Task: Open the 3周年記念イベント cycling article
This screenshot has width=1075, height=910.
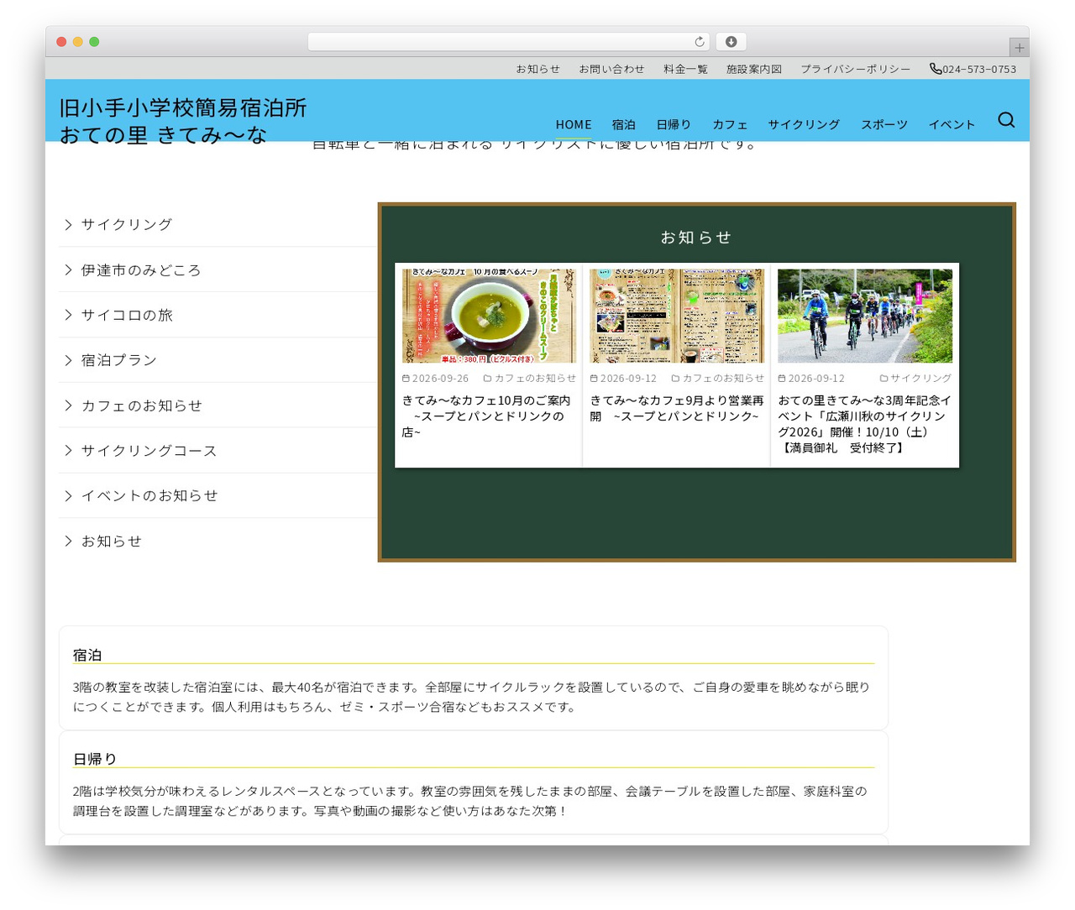Action: (864, 424)
